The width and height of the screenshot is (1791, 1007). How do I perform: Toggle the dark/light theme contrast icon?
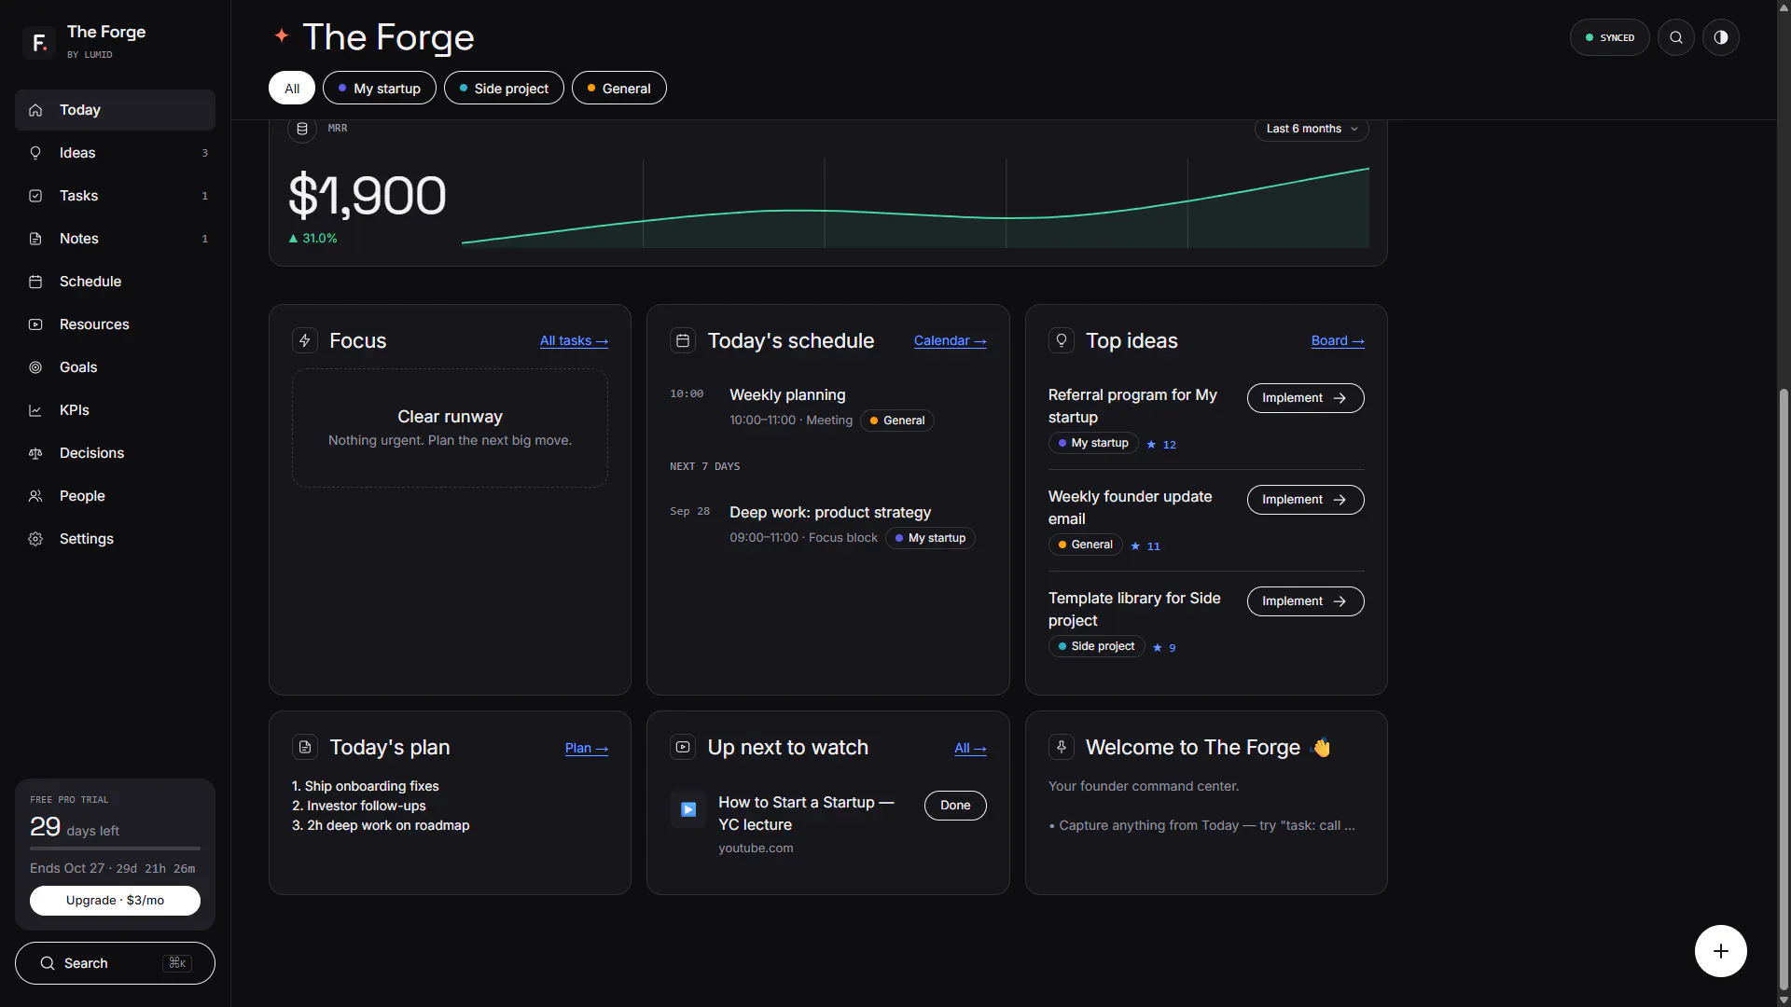tap(1721, 37)
